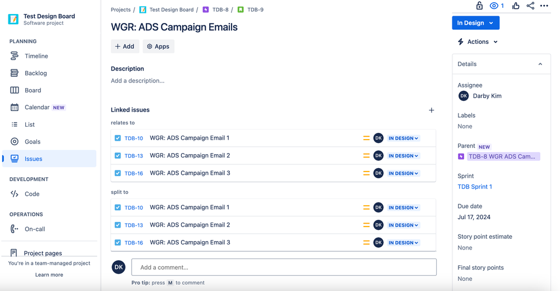The height and width of the screenshot is (291, 560).
Task: Click the Apps button
Action: (x=158, y=47)
